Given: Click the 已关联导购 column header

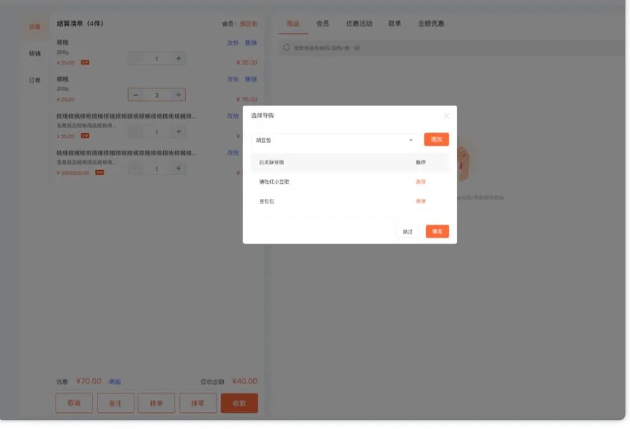Looking at the screenshot, I should 272,163.
